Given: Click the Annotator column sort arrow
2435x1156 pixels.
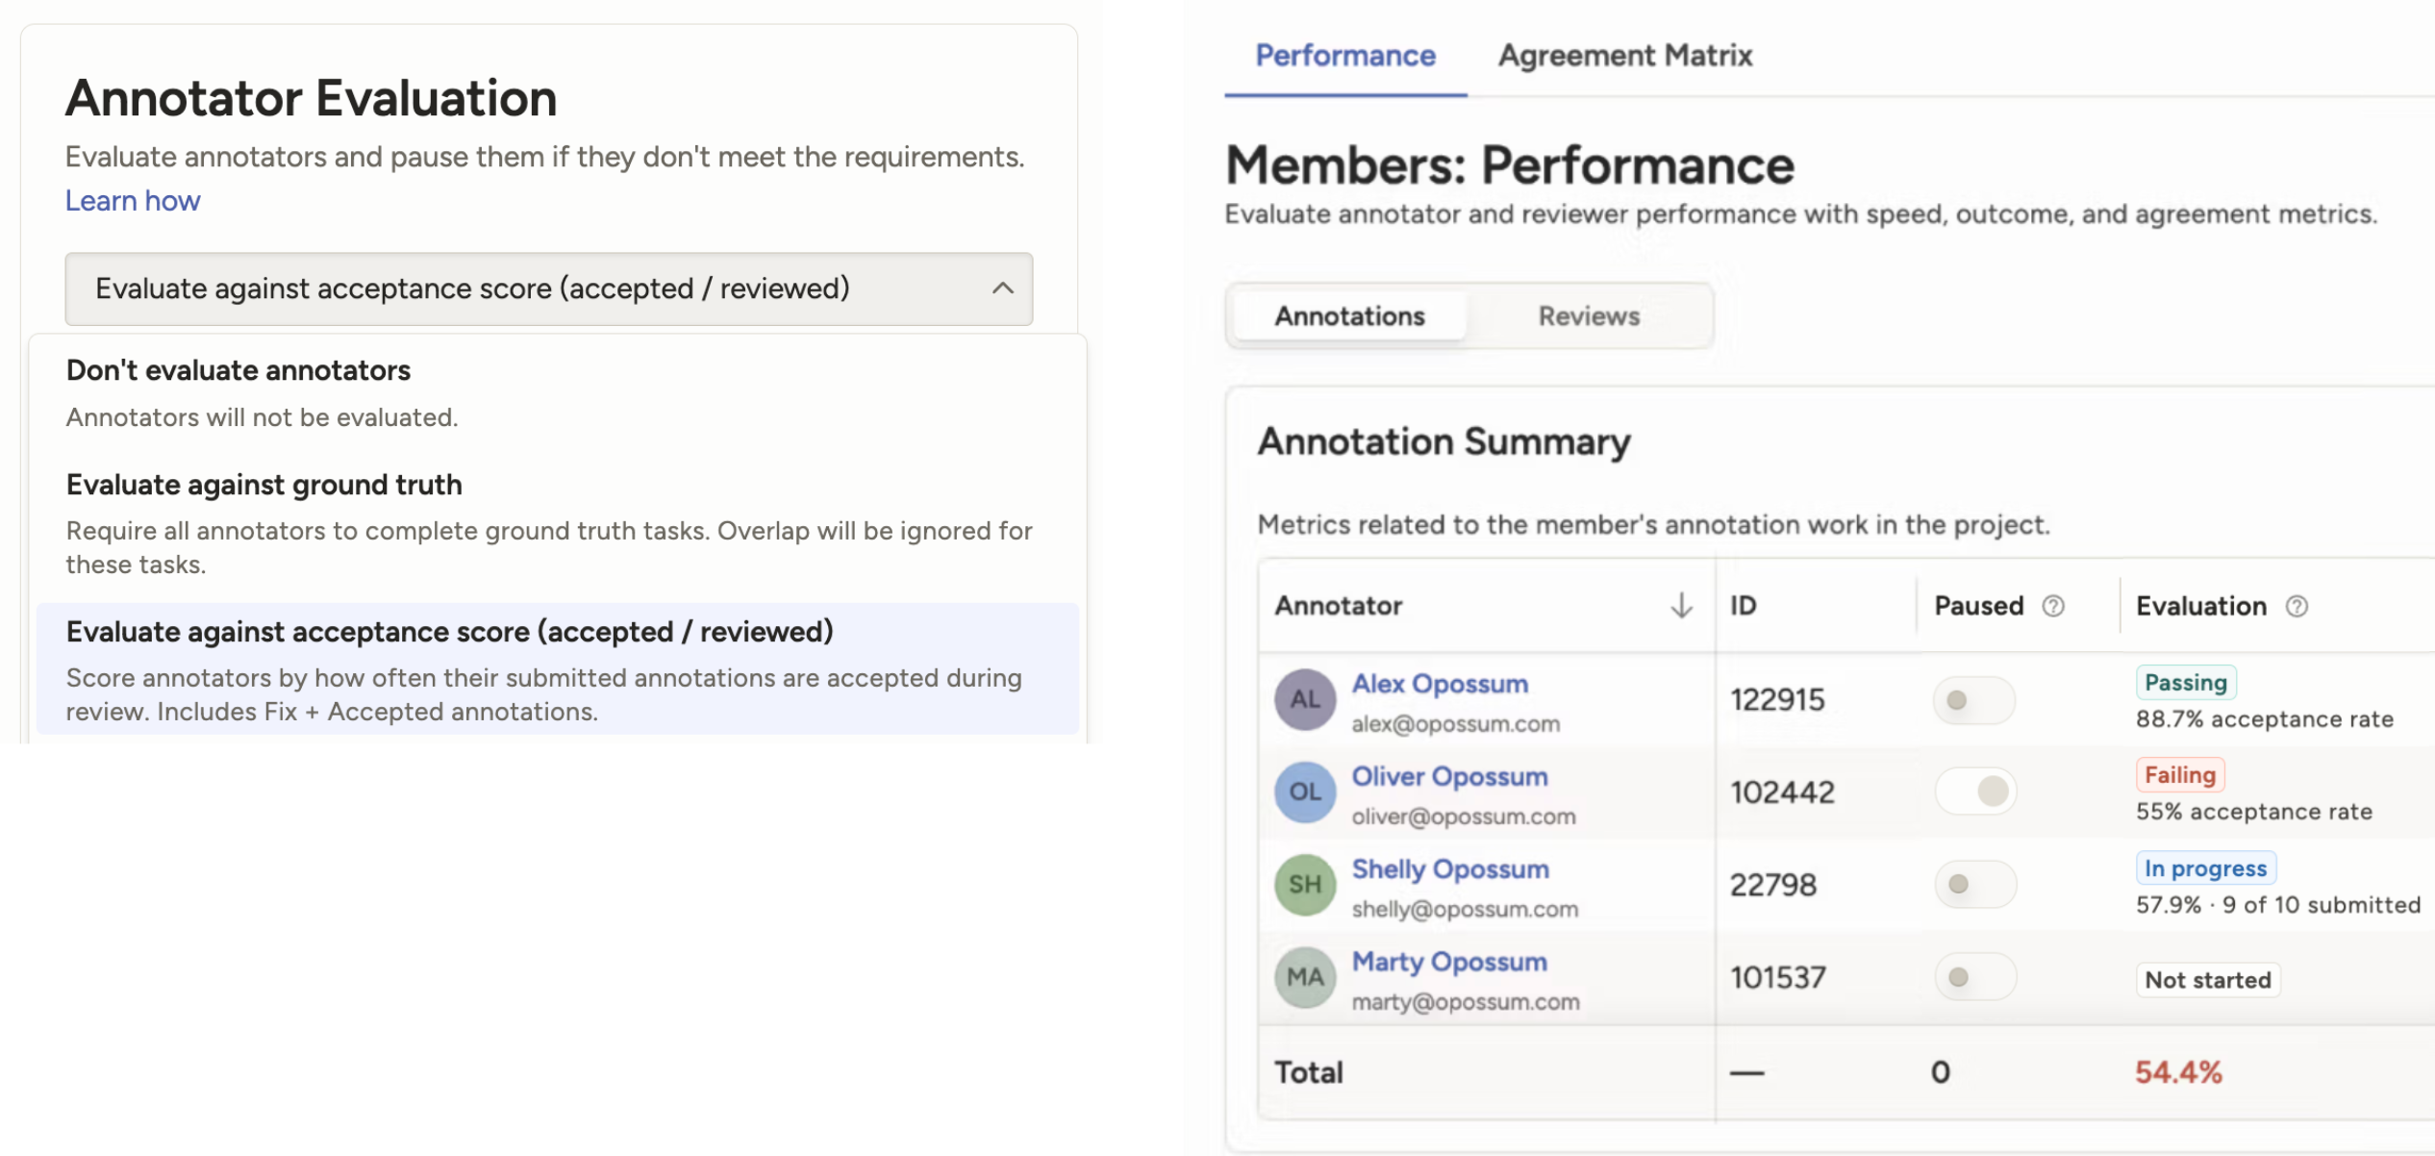Looking at the screenshot, I should coord(1681,605).
